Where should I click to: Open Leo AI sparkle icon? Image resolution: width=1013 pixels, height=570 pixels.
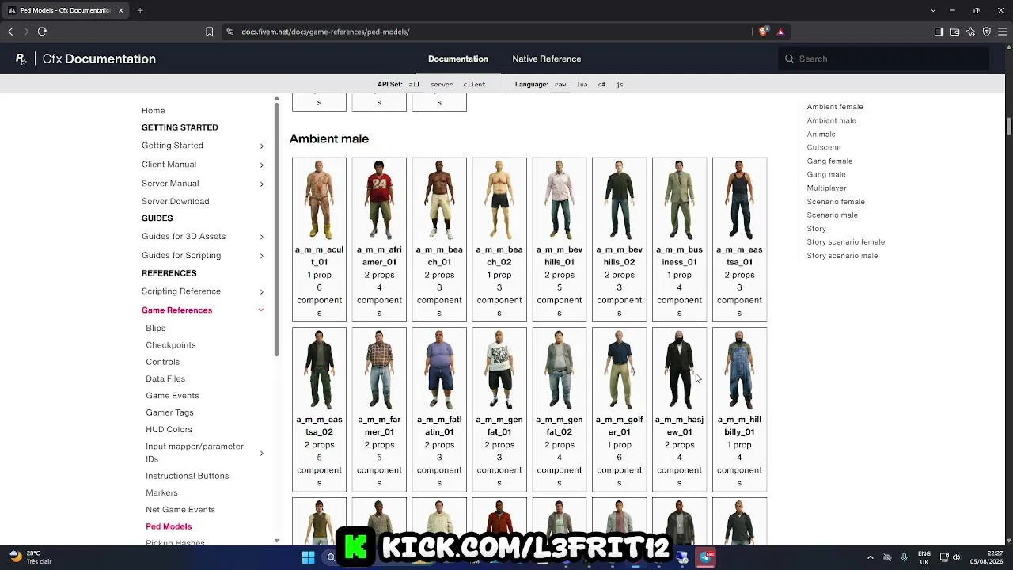(x=970, y=32)
